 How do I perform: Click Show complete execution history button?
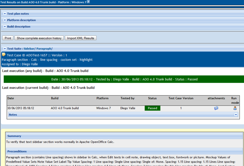click(x=39, y=38)
